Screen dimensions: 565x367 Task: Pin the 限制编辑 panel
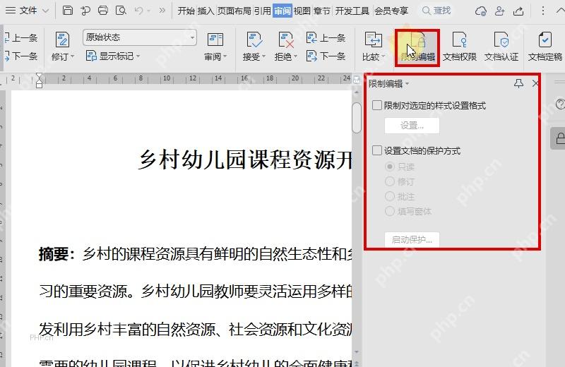(x=518, y=84)
